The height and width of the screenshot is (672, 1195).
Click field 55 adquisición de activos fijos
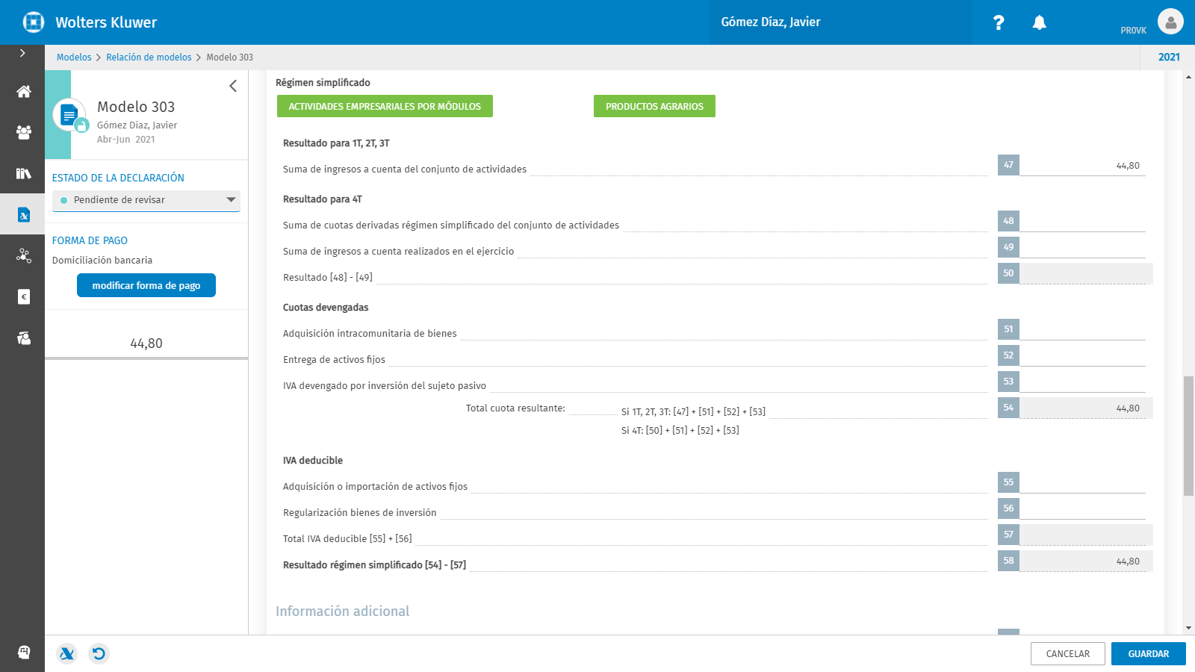point(1082,482)
